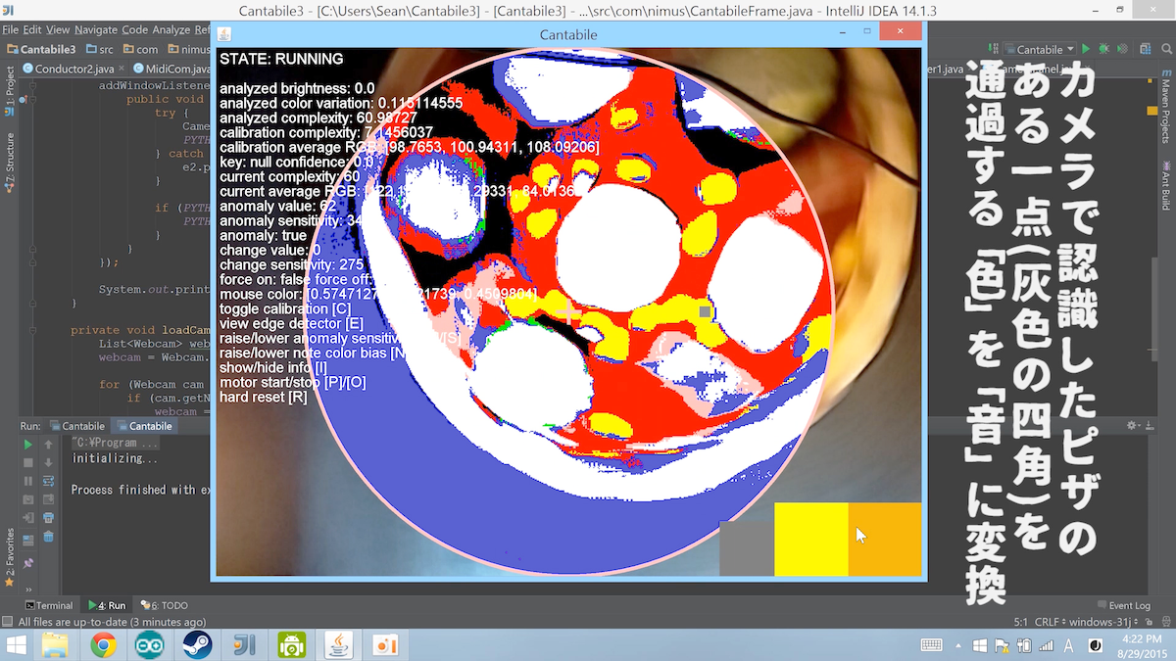Click the line separator CRLF status entry
This screenshot has width=1176, height=661.
click(x=1053, y=623)
